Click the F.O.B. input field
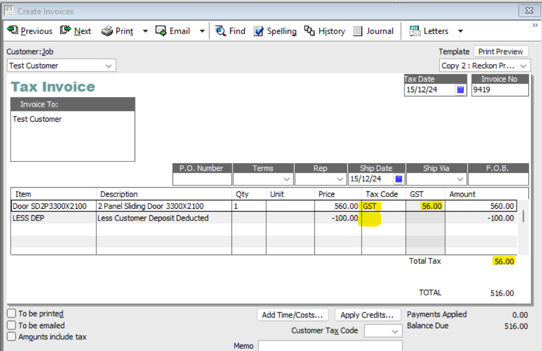This screenshot has width=542, height=351. (x=498, y=179)
